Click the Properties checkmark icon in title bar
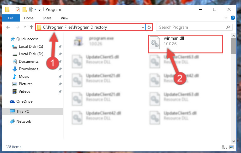241x153 pixels. click(x=18, y=10)
